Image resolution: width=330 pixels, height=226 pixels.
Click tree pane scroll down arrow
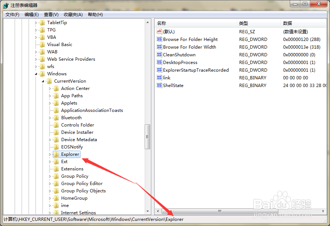point(148,211)
